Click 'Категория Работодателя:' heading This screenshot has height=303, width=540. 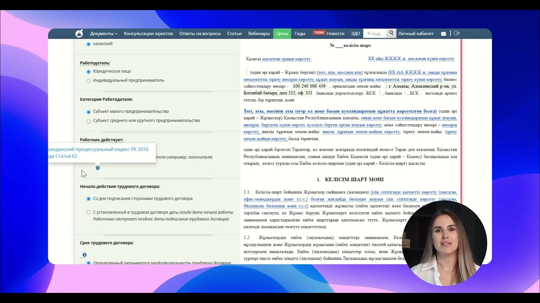point(106,99)
